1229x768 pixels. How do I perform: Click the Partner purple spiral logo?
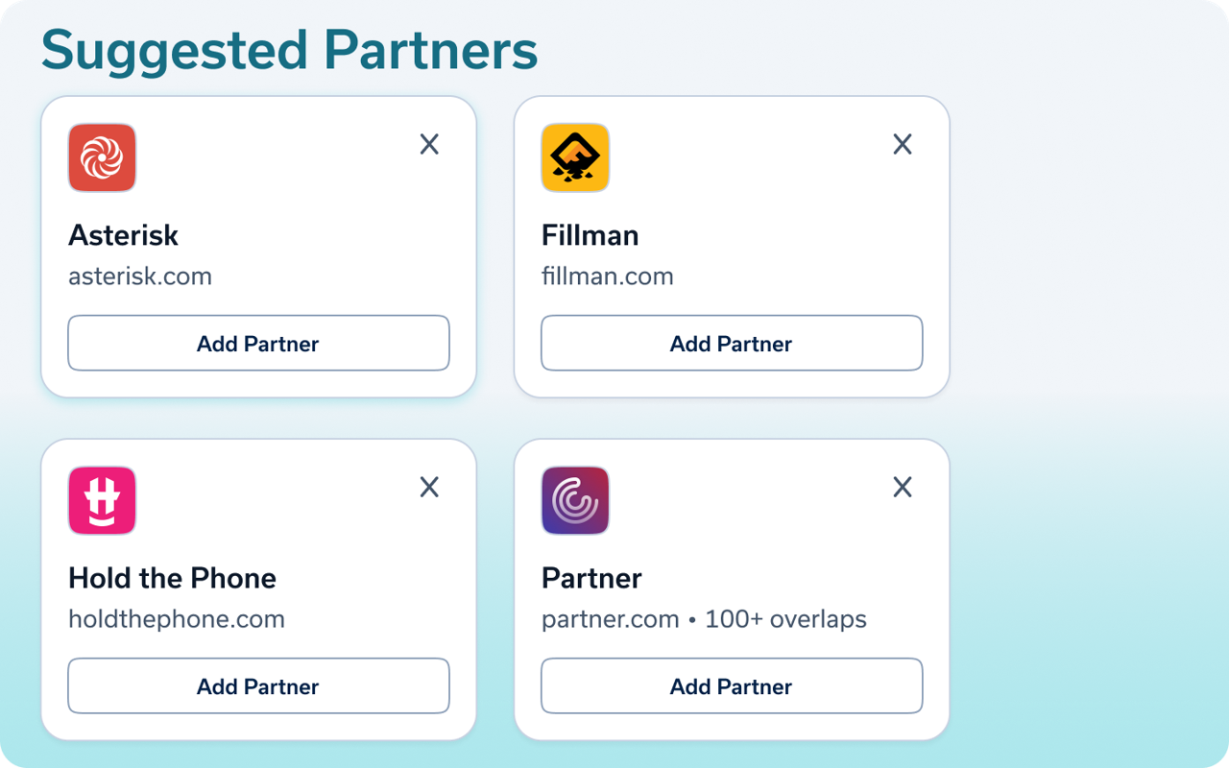pyautogui.click(x=575, y=500)
